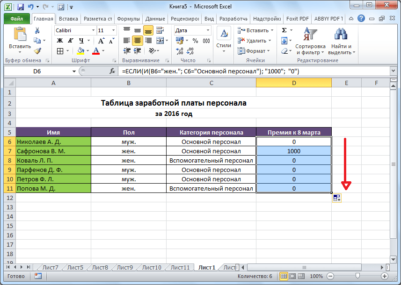
Task: Select the Format Painter brush
Action: coord(37,51)
